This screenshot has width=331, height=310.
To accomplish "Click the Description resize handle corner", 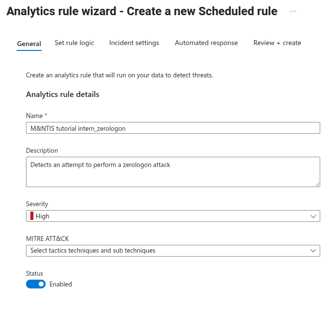I will click(x=317, y=184).
